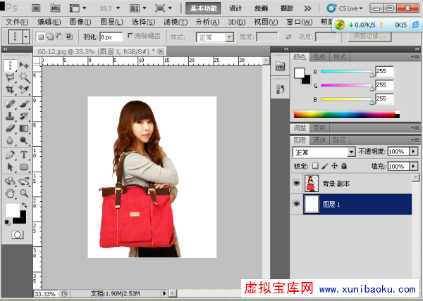Click the 设计 workspace button
The height and width of the screenshot is (301, 423).
click(235, 8)
